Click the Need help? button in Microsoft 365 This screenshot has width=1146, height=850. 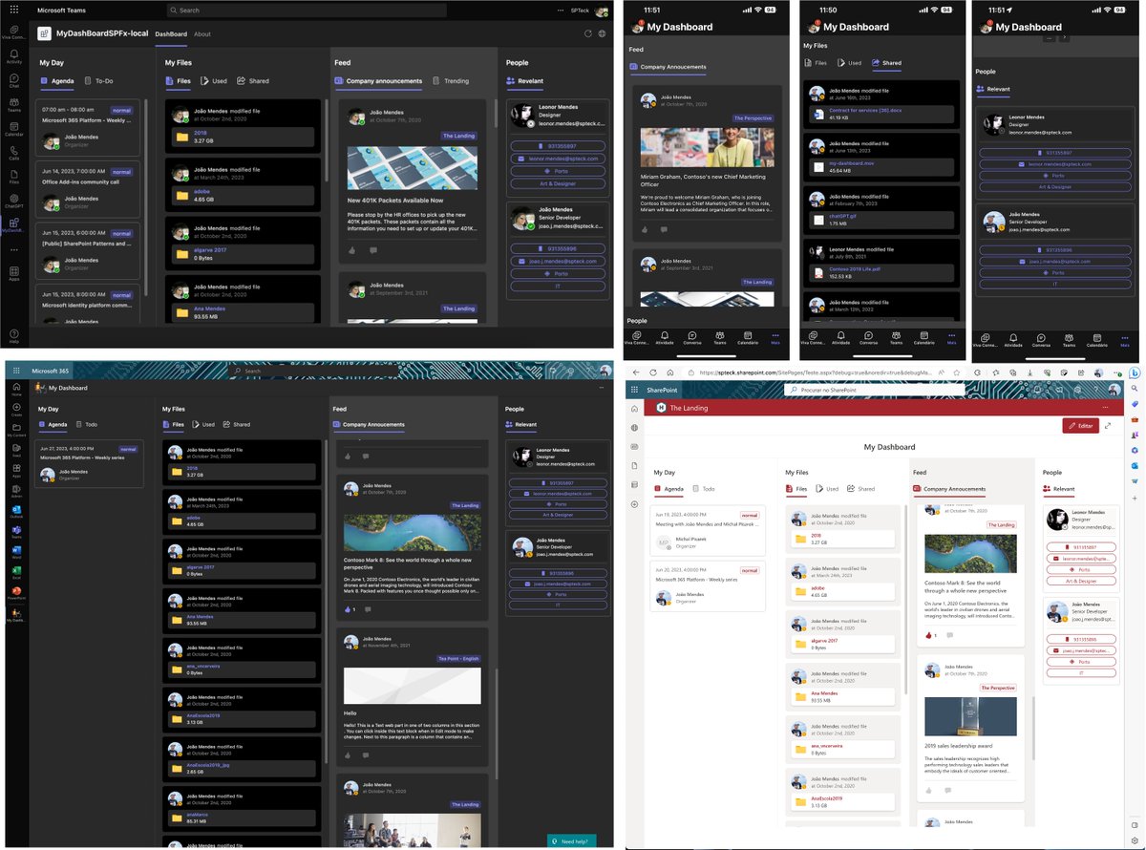point(571,840)
